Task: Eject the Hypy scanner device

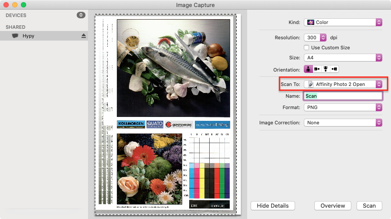Action: [84, 36]
